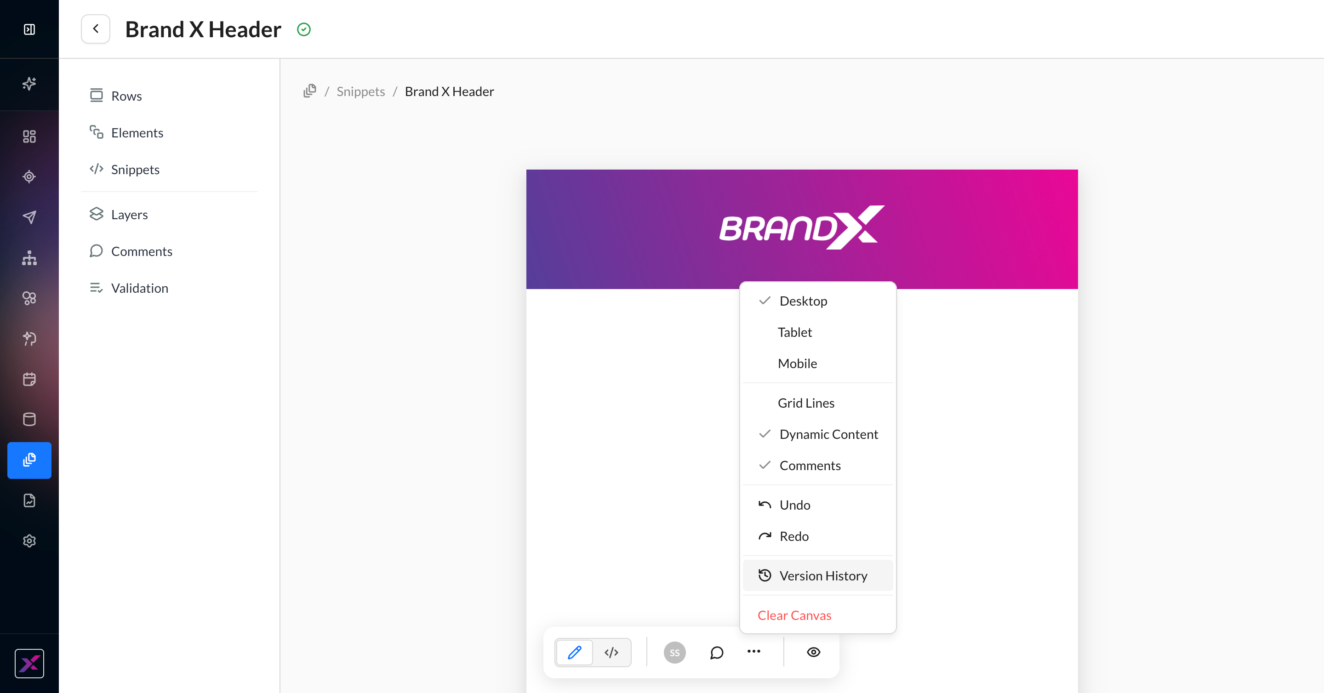Screen dimensions: 1324x693
Task: Open the calendar icon in sidebar
Action: coord(29,379)
